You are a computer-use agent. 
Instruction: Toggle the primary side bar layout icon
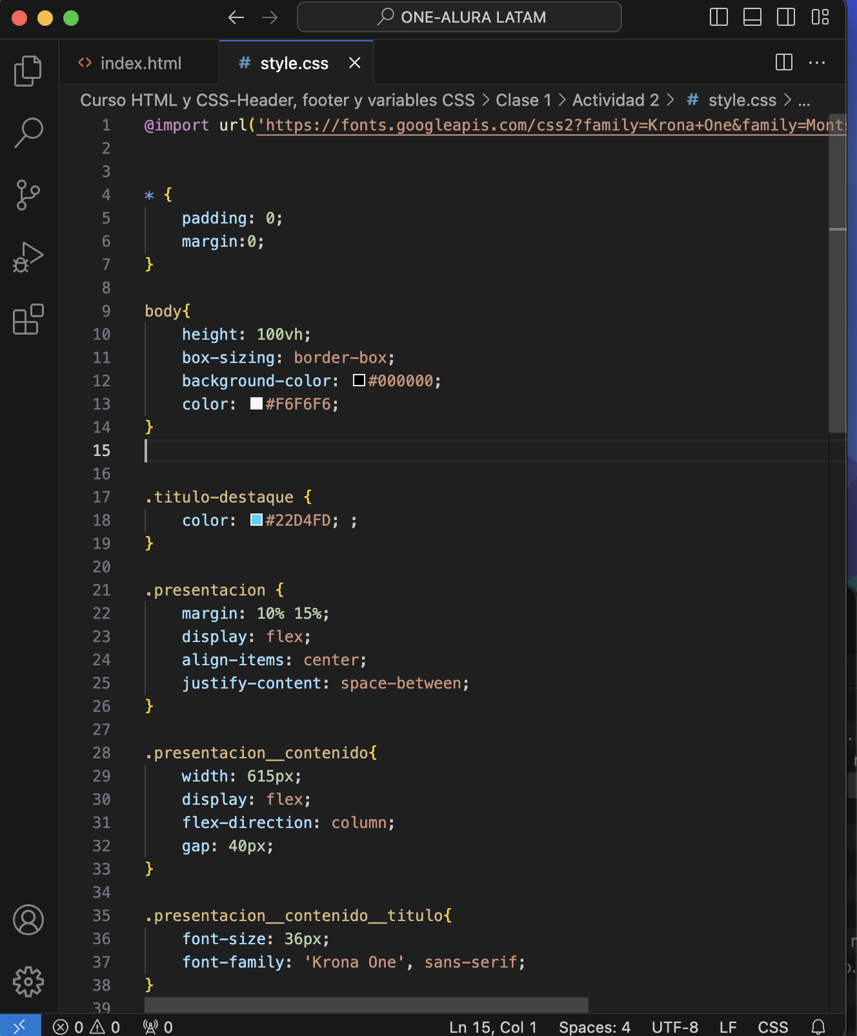pos(718,17)
